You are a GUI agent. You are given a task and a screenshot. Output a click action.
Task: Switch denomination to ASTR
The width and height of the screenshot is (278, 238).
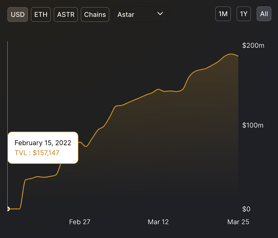tap(66, 15)
